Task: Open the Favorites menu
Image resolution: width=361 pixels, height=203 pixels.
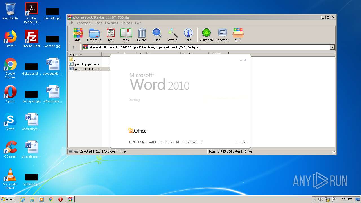Action: 112,23
